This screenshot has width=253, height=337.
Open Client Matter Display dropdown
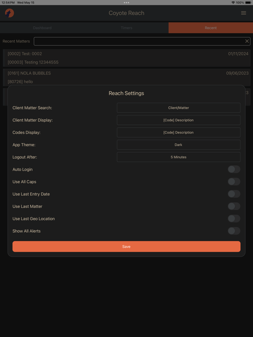[179, 120]
